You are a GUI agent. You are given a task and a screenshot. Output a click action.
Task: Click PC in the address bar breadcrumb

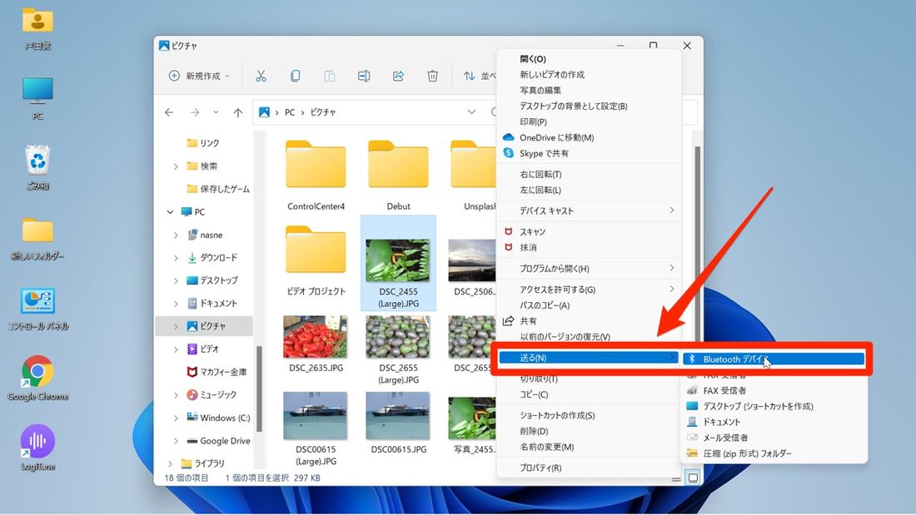pyautogui.click(x=290, y=112)
